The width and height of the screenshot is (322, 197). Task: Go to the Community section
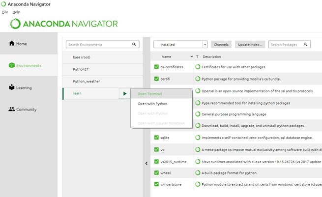click(x=29, y=109)
